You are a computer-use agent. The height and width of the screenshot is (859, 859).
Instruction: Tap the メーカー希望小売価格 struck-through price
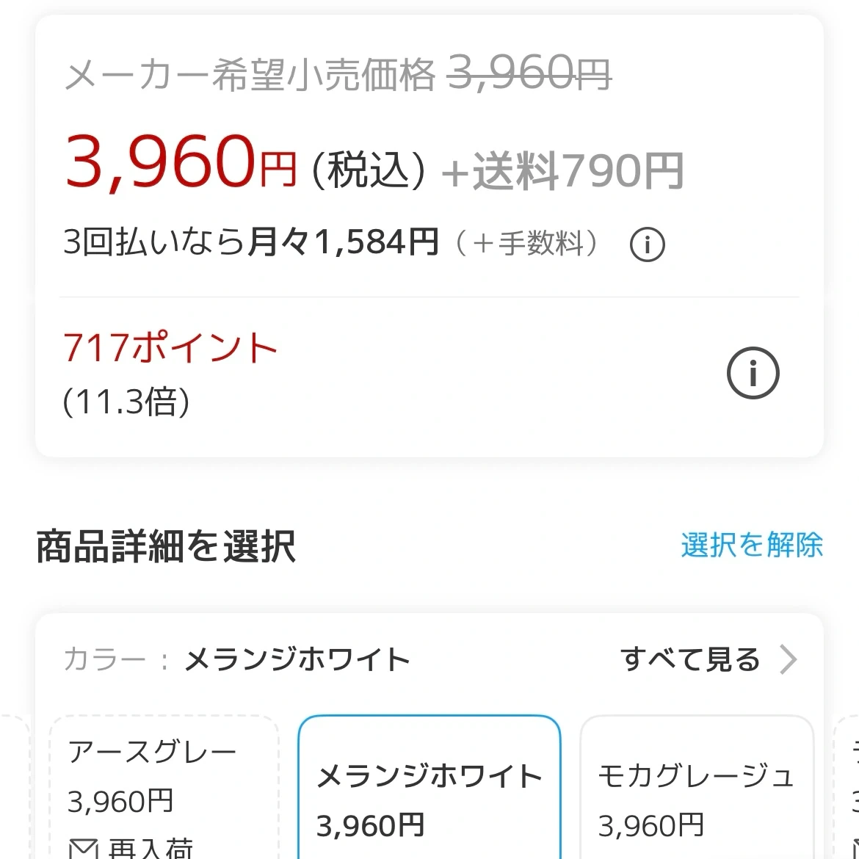[338, 73]
